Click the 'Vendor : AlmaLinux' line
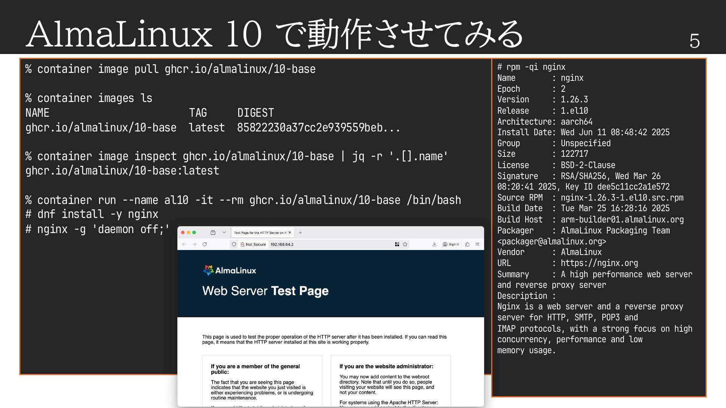This screenshot has height=408, width=726. pyautogui.click(x=549, y=252)
